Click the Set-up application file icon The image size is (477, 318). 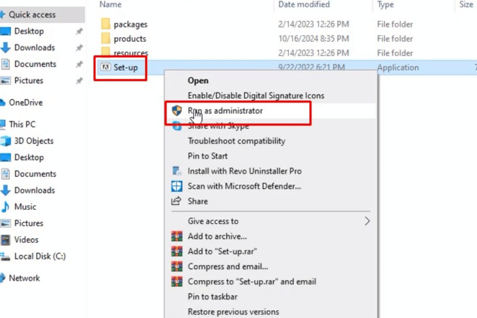(105, 67)
